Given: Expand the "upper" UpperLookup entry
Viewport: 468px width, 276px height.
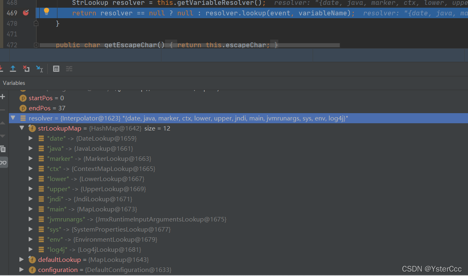Looking at the screenshot, I should [30, 189].
